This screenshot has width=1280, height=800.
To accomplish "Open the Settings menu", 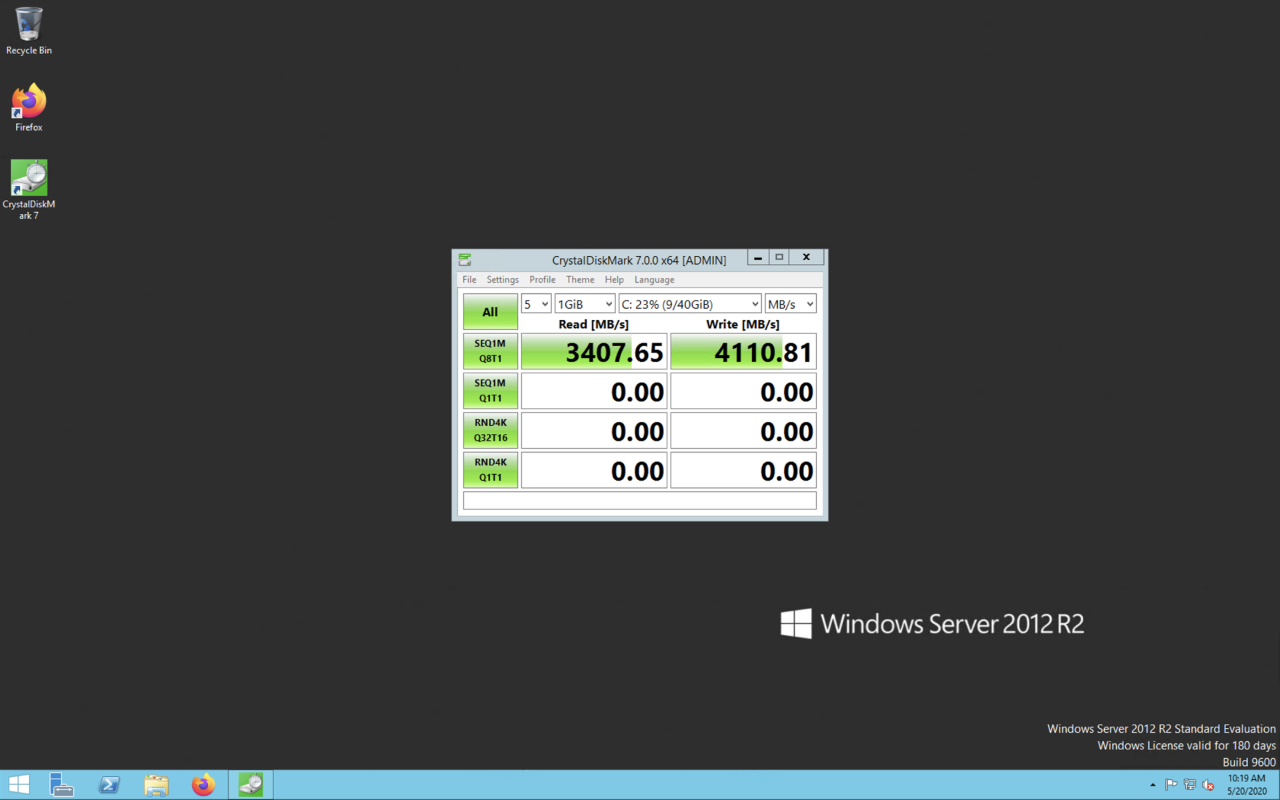I will tap(503, 279).
